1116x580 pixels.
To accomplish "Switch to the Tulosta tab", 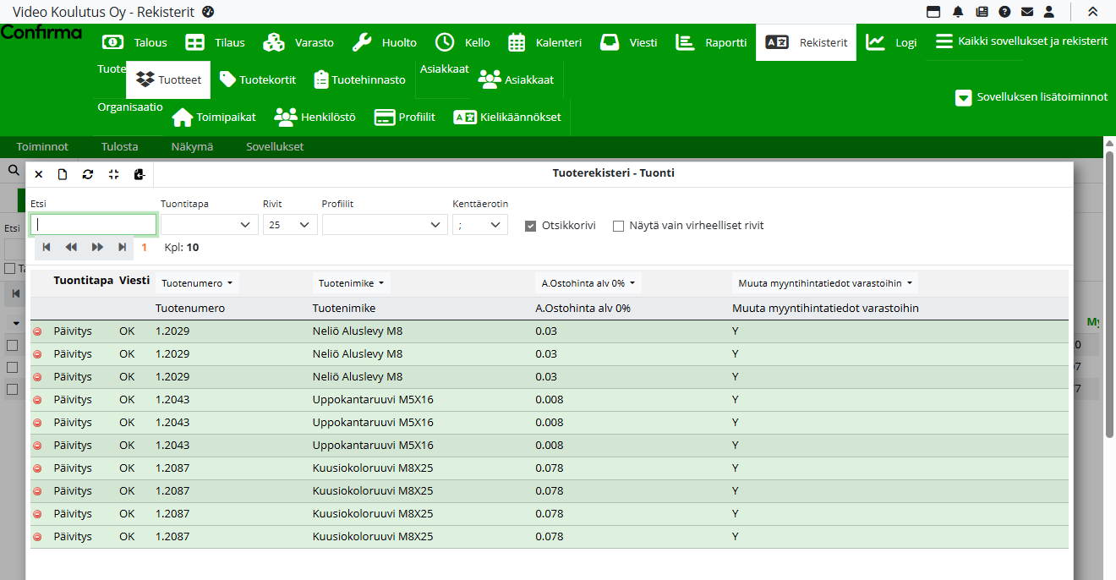I will [119, 146].
